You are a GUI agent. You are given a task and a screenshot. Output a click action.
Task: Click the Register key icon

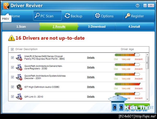pyautogui.click(x=128, y=16)
